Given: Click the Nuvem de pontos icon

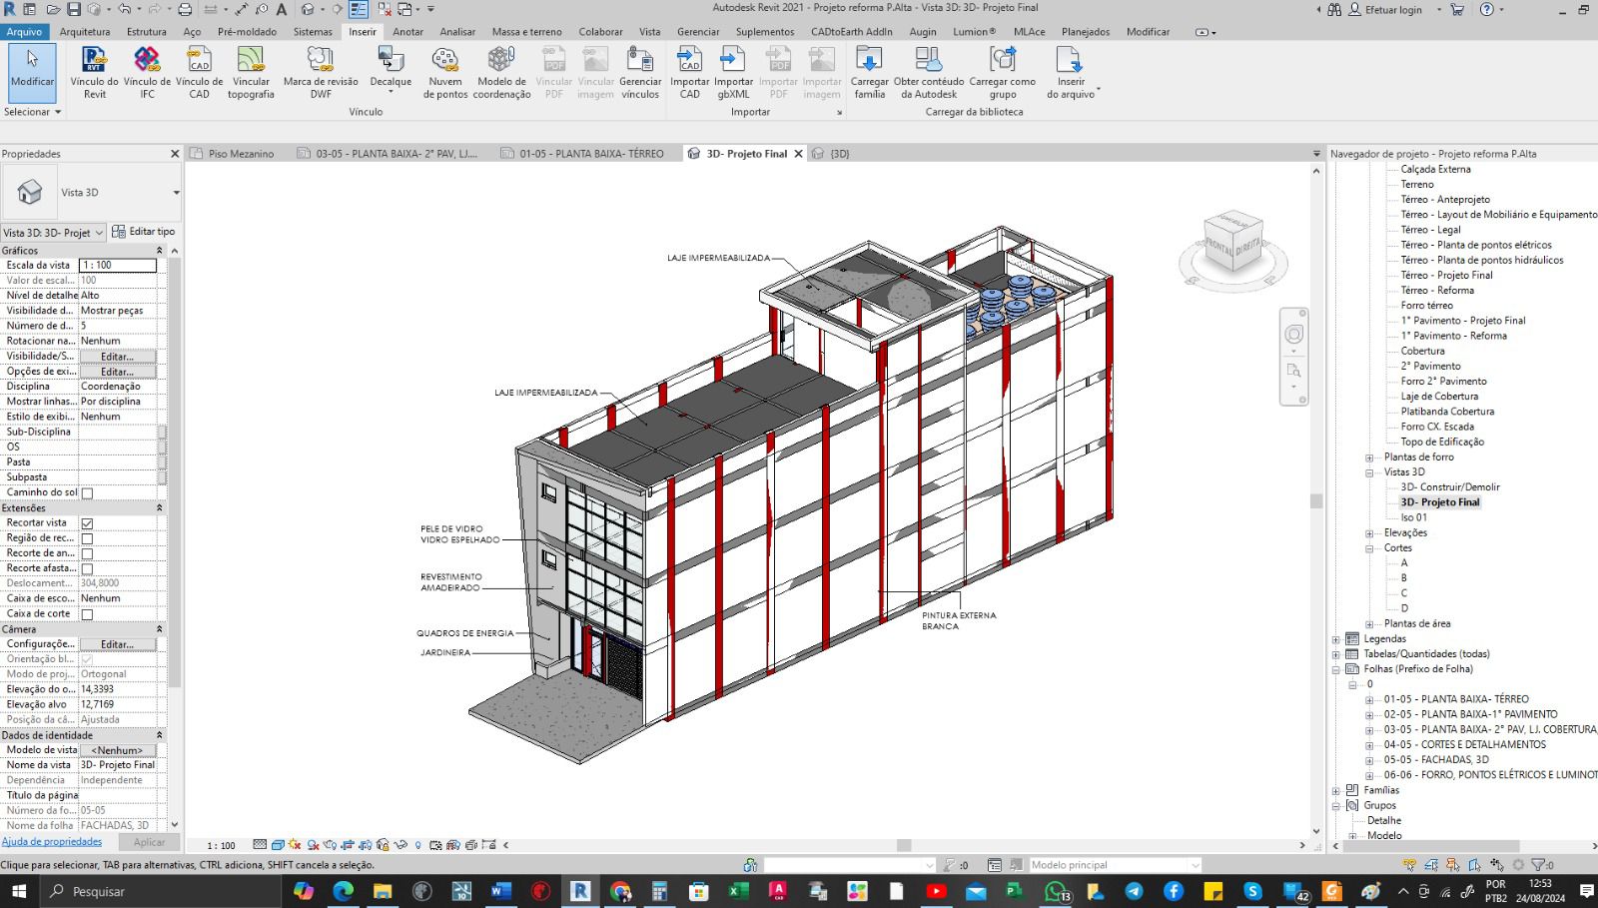Looking at the screenshot, I should pyautogui.click(x=444, y=61).
